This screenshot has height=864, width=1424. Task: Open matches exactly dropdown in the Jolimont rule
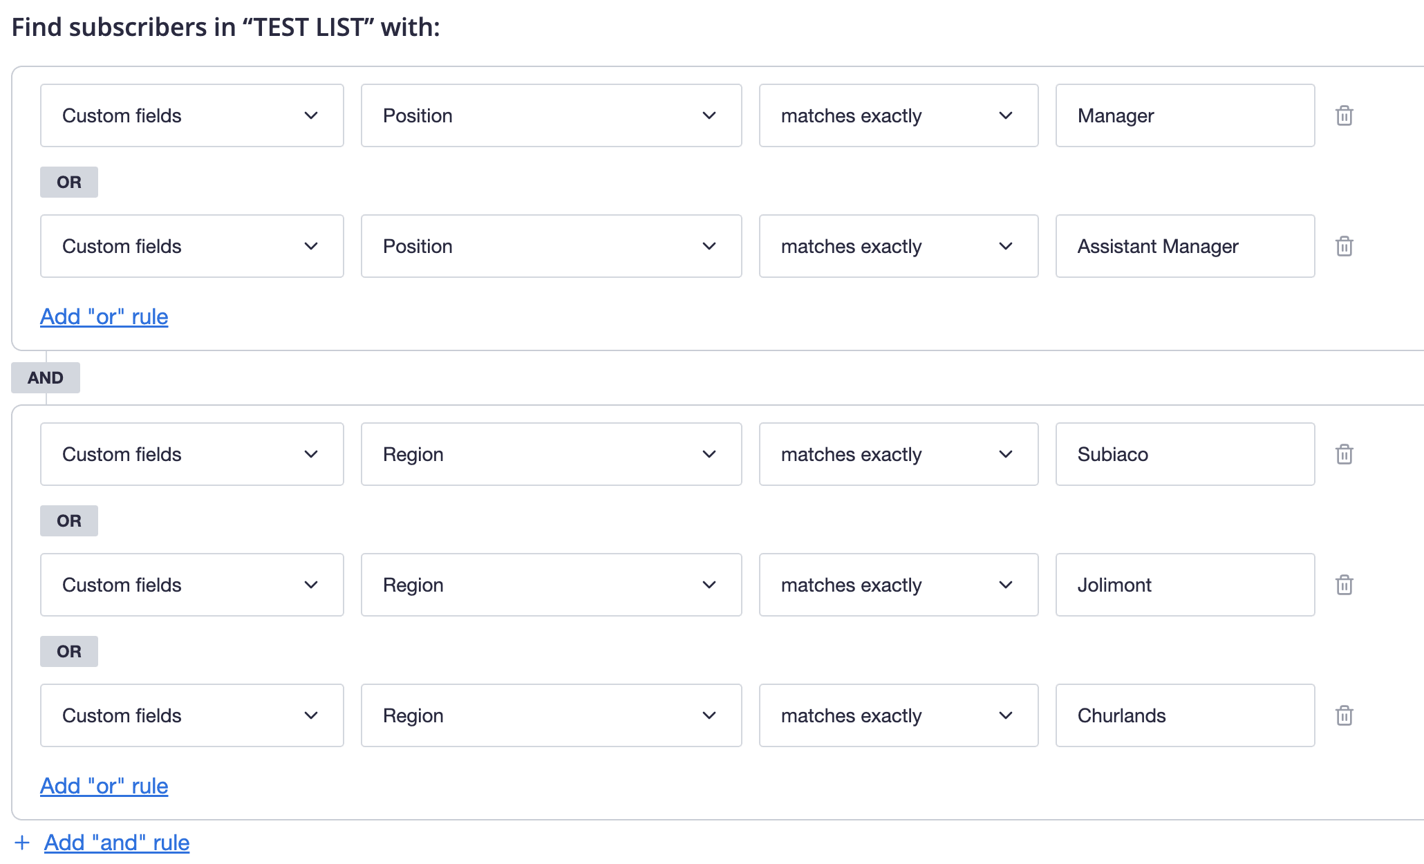click(x=898, y=585)
